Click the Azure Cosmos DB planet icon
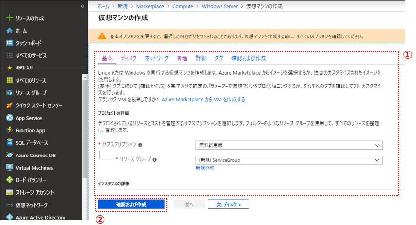The height and width of the screenshot is (225, 416). tap(10, 155)
